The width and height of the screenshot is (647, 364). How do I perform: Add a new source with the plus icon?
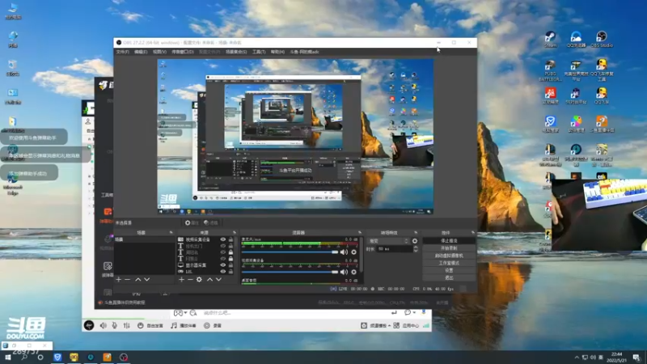pos(181,279)
